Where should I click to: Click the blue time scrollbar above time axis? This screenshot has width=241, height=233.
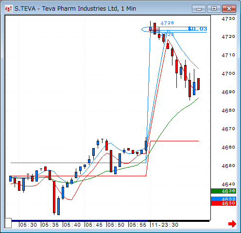click(80, 221)
